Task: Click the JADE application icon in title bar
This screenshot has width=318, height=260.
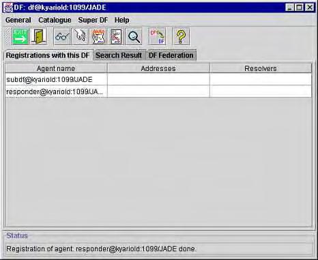Action: [8, 8]
